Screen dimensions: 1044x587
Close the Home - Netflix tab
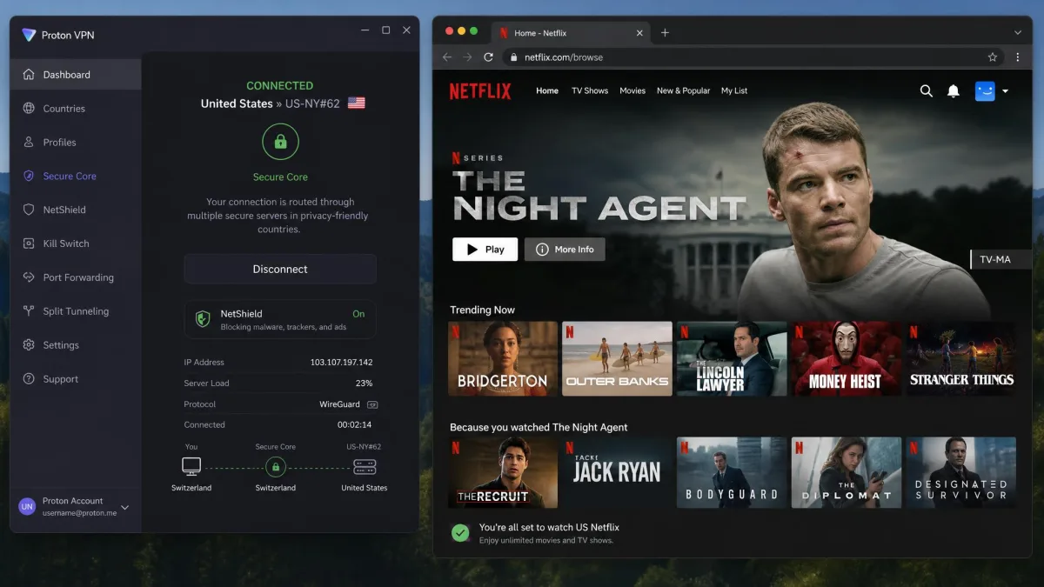point(640,33)
